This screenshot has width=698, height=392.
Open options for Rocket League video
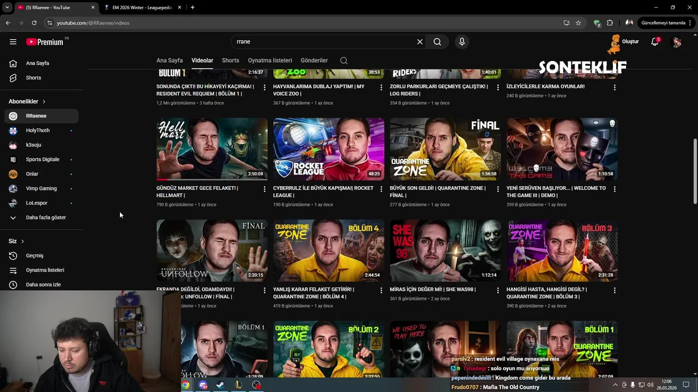[381, 189]
